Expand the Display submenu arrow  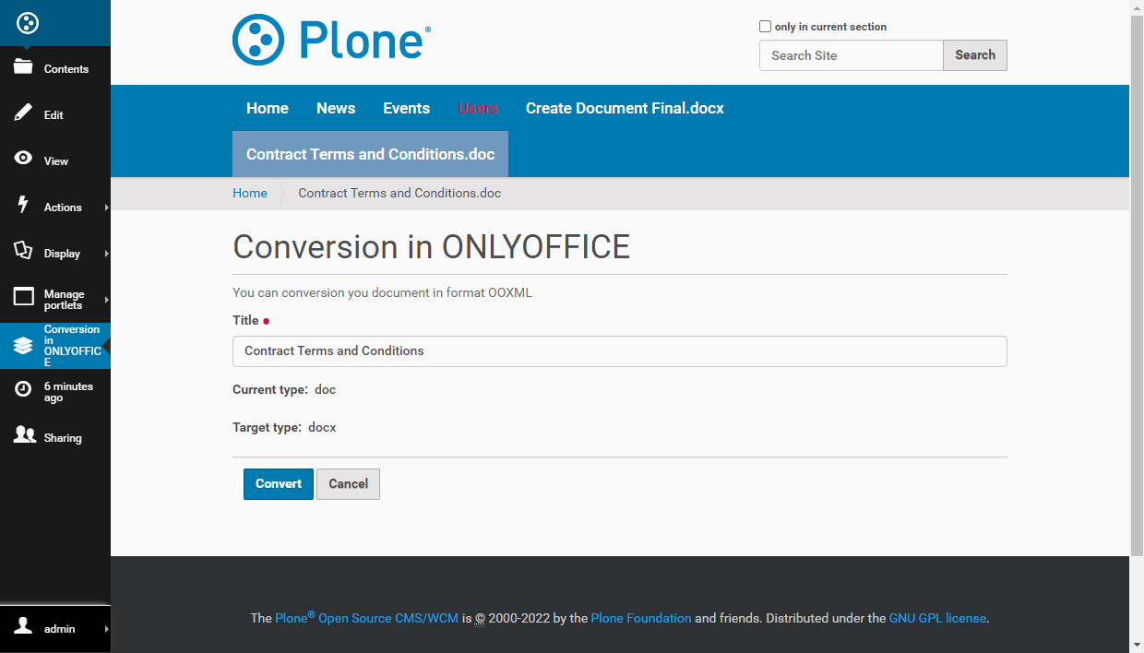tap(106, 254)
